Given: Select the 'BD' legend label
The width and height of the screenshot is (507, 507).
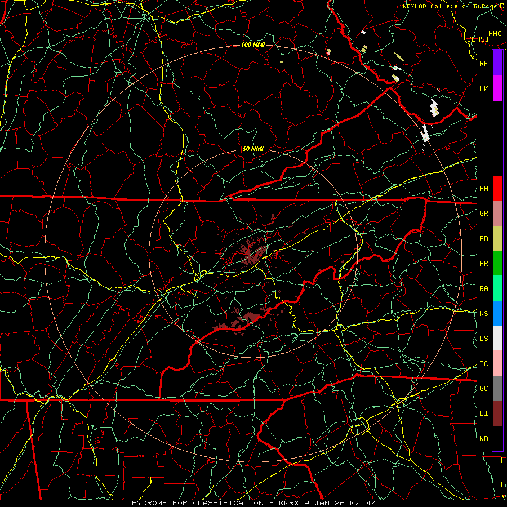Looking at the screenshot, I should pyautogui.click(x=483, y=239).
